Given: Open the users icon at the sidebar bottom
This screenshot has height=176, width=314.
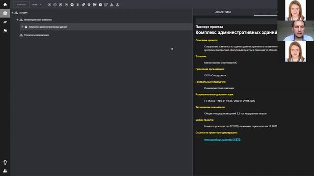Looking at the screenshot, I should (x=5, y=171).
